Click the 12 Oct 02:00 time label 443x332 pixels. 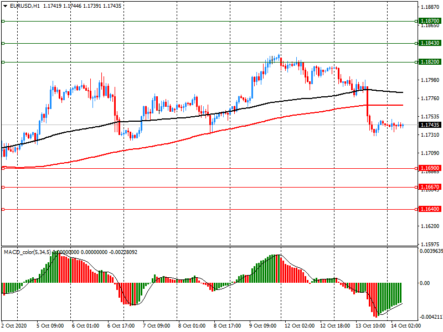tap(300, 326)
